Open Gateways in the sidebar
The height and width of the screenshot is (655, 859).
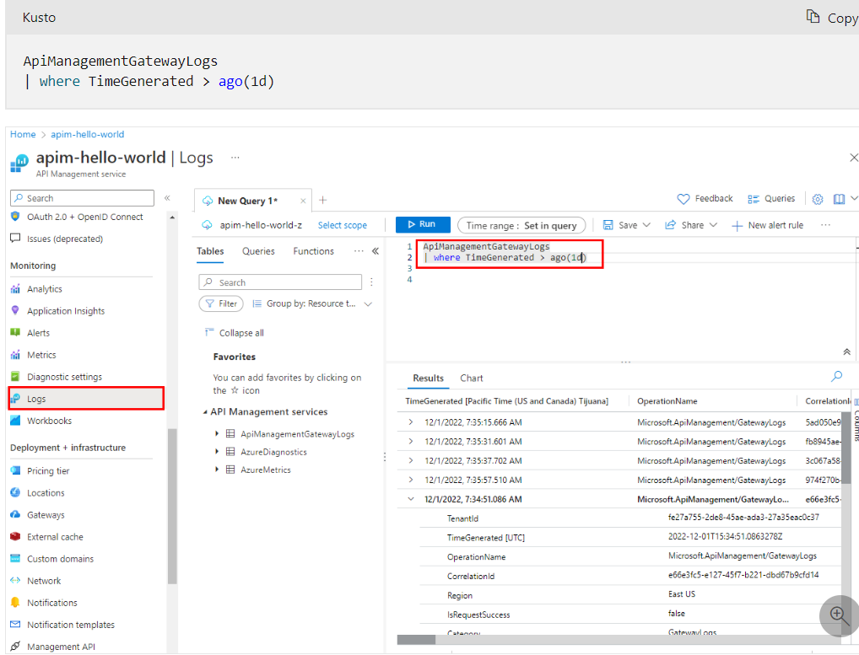pyautogui.click(x=46, y=514)
